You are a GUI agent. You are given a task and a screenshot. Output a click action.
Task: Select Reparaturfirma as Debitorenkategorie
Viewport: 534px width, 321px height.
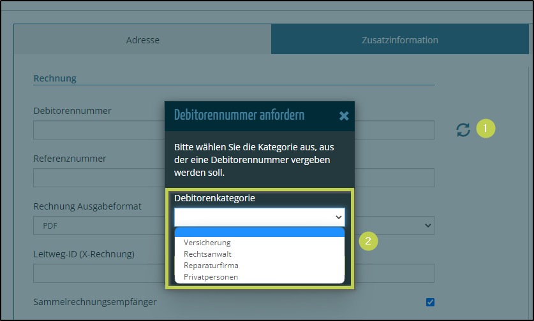tap(211, 266)
